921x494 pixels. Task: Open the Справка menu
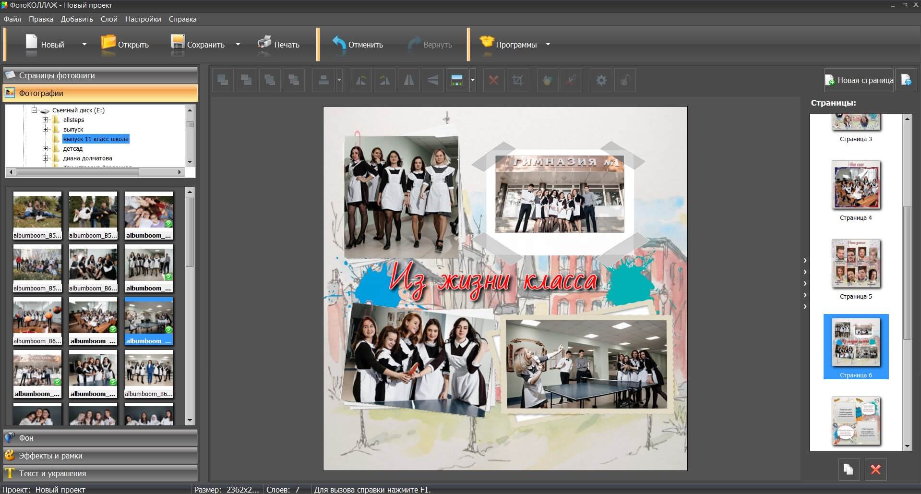click(182, 19)
